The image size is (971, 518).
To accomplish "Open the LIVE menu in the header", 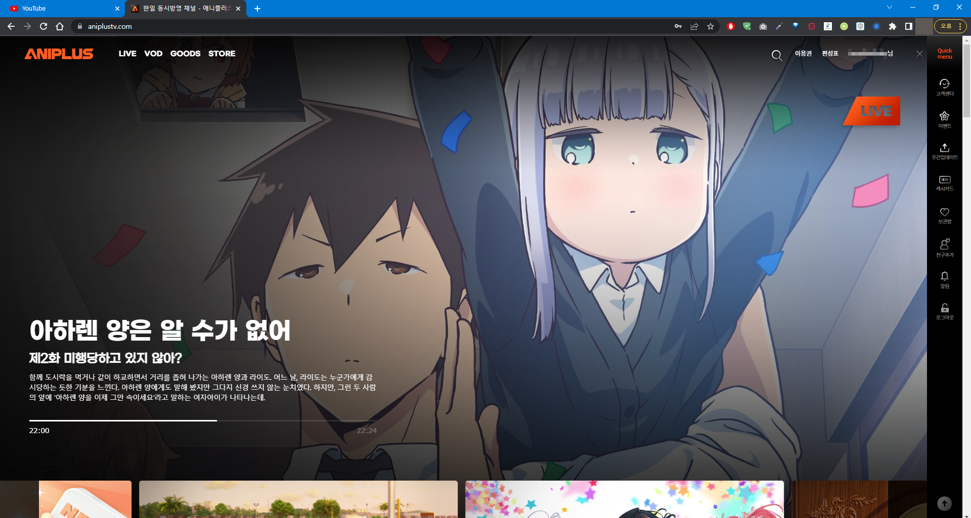I will click(127, 54).
